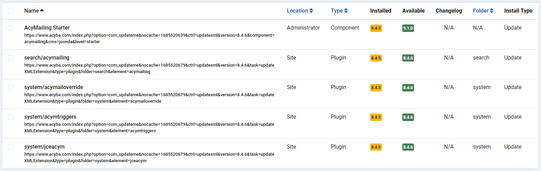
Task: Sort the table by Type column
Action: (x=336, y=11)
